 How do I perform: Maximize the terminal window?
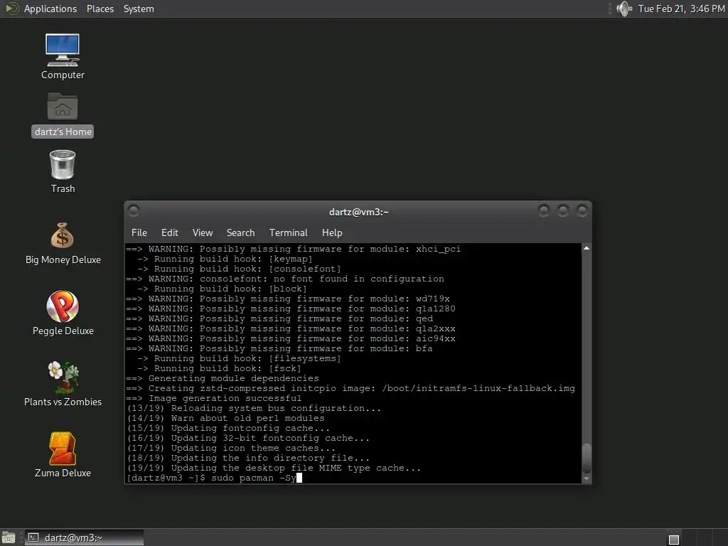(x=563, y=210)
